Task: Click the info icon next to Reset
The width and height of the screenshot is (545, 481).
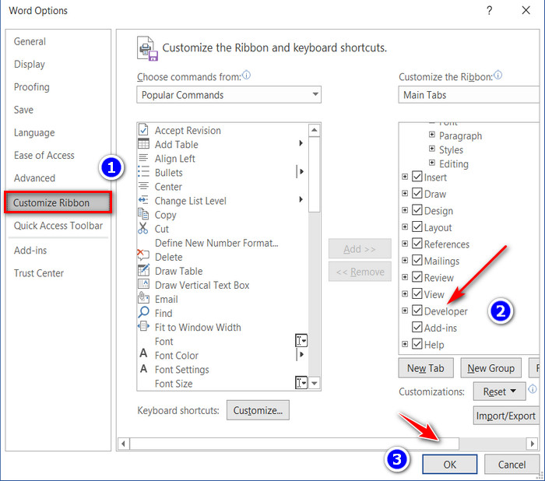Action: 532,389
